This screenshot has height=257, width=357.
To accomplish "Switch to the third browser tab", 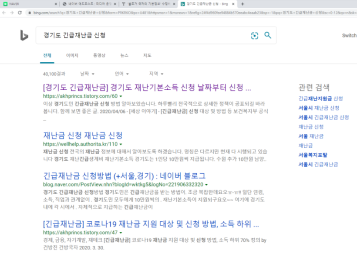I will [x=148, y=4].
